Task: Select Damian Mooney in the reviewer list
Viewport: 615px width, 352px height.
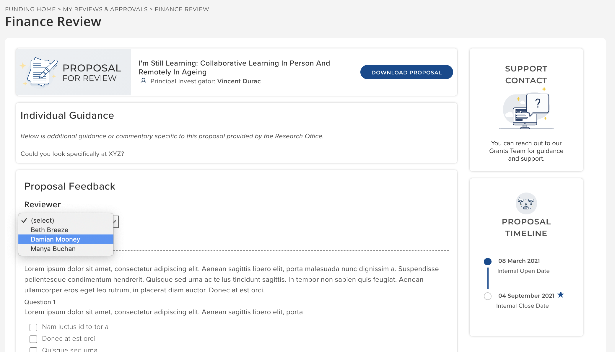Action: click(x=55, y=239)
